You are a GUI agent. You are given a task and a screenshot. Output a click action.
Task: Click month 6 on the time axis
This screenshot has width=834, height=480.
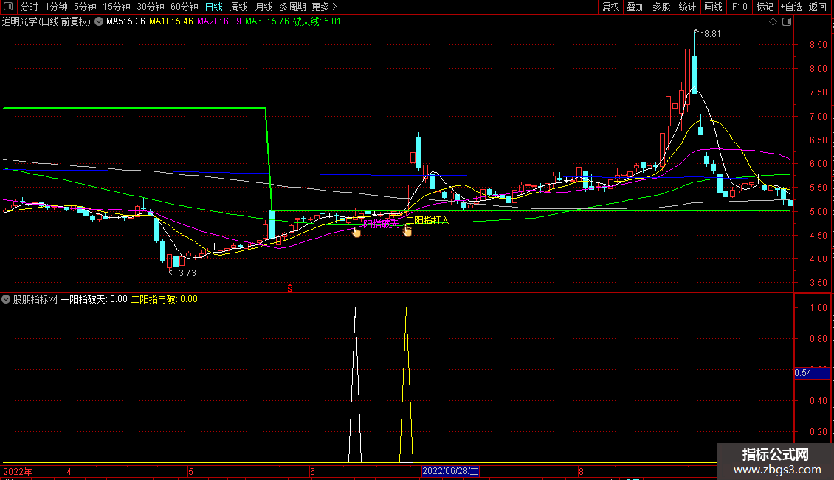pyautogui.click(x=312, y=471)
